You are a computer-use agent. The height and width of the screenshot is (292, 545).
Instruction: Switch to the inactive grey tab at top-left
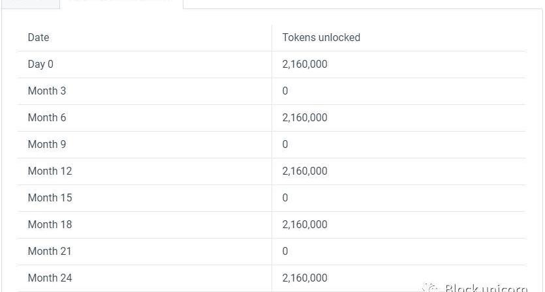(30, 3)
